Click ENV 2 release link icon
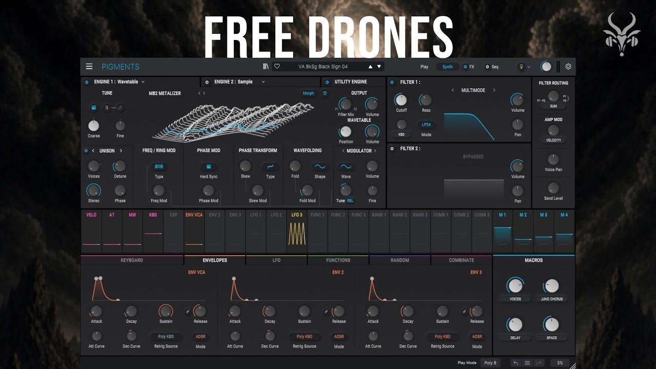Viewport: 656px width, 369px height. click(326, 311)
